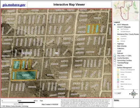Click the Interactive Map Viewer title box
This screenshot has height=108, width=140.
69,4
